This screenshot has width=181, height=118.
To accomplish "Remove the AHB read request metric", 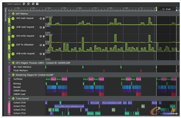I will coord(44,27).
